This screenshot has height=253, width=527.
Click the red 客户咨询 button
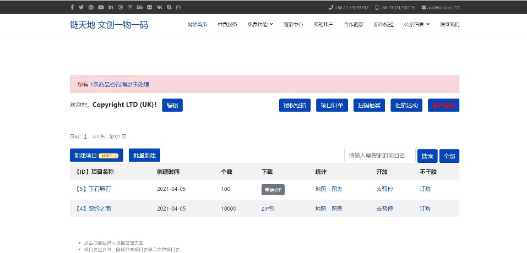pos(443,106)
